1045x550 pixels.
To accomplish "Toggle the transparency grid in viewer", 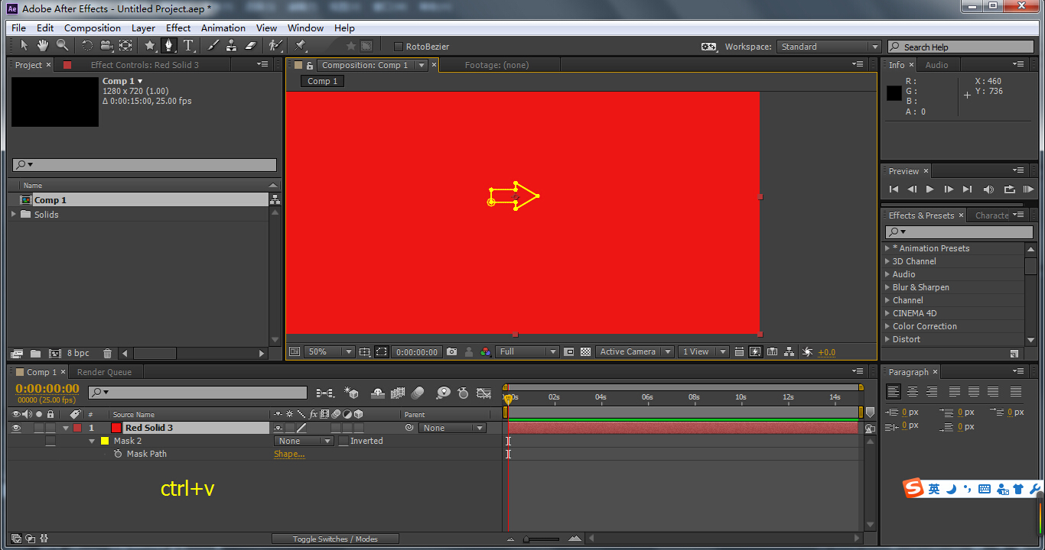I will pyautogui.click(x=585, y=352).
